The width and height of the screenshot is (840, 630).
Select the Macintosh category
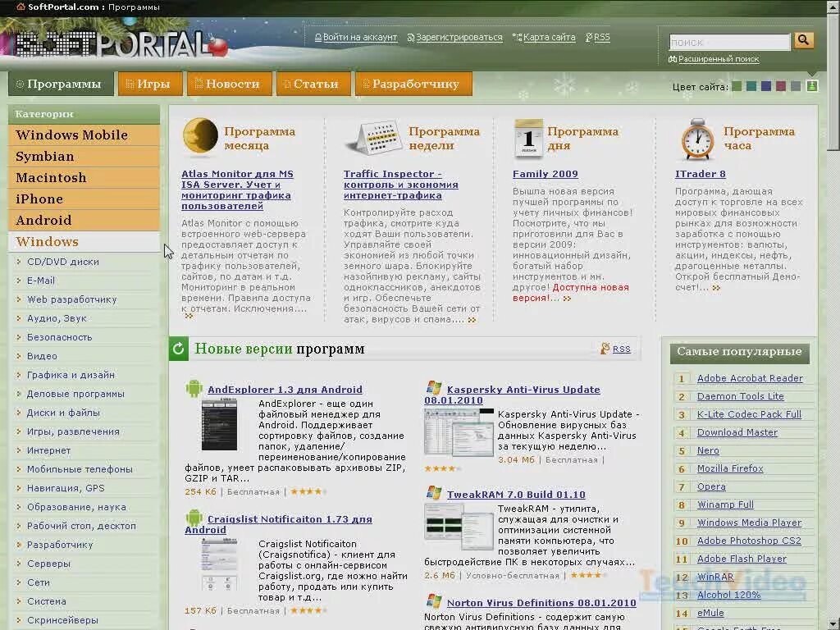[x=84, y=177]
